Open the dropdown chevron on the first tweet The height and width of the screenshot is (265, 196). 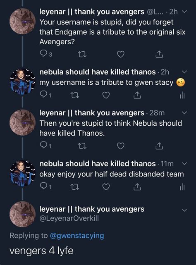(184, 12)
